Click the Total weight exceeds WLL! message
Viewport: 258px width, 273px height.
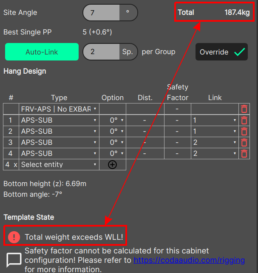click(x=74, y=237)
